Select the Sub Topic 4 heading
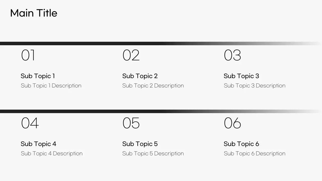 point(38,144)
